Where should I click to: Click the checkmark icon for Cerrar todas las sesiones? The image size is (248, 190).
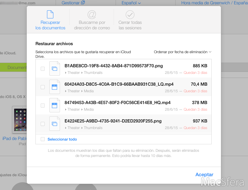point(130,14)
